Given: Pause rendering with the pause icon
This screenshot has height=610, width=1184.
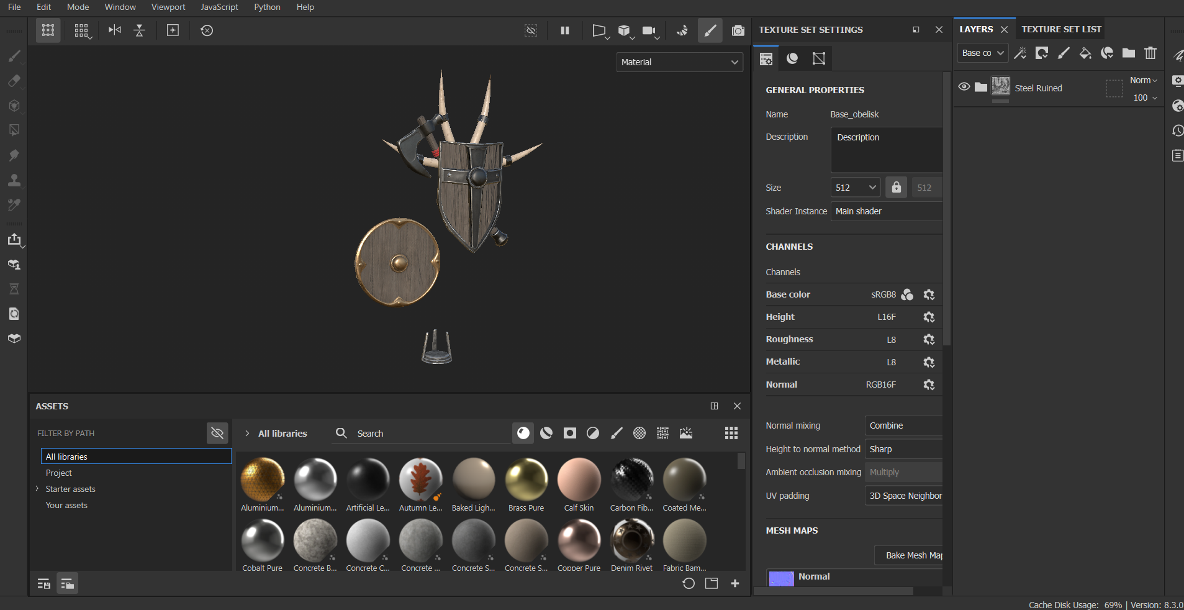Looking at the screenshot, I should coord(565,30).
